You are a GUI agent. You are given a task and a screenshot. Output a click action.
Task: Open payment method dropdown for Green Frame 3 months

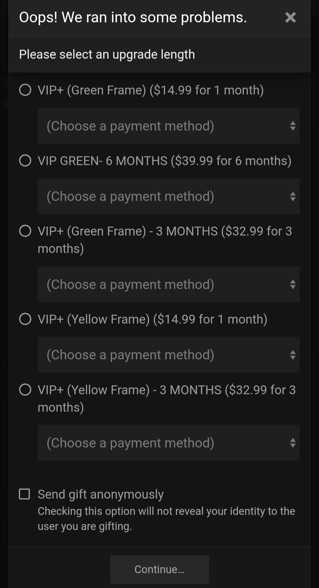click(168, 284)
